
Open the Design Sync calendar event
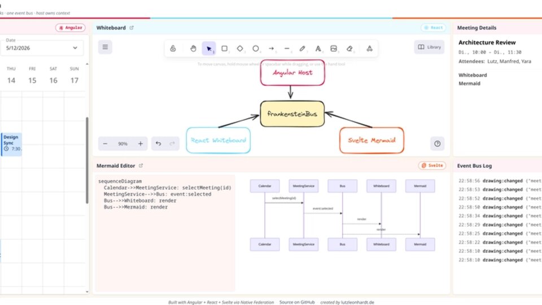click(x=11, y=144)
